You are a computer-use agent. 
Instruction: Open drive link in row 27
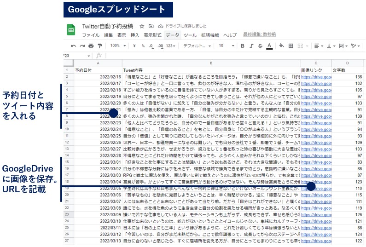click(316, 241)
